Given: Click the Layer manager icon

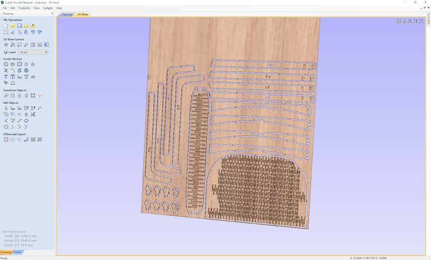Looking at the screenshot, I should (6, 52).
